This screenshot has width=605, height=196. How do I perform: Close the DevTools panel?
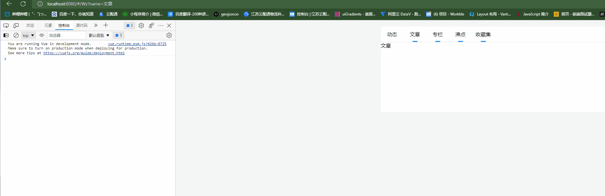(169, 26)
